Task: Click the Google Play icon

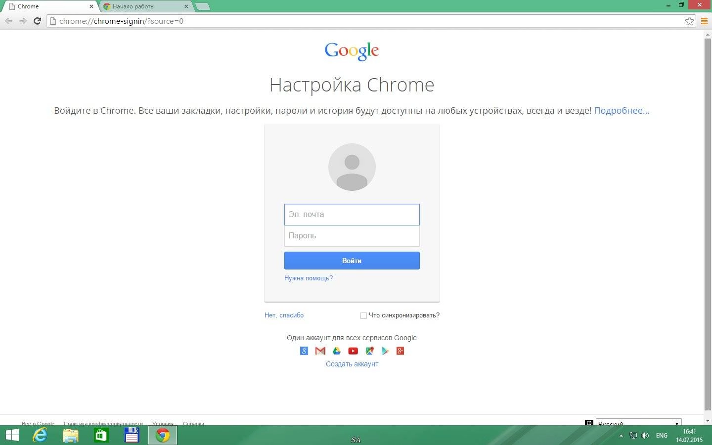Action: pyautogui.click(x=385, y=351)
